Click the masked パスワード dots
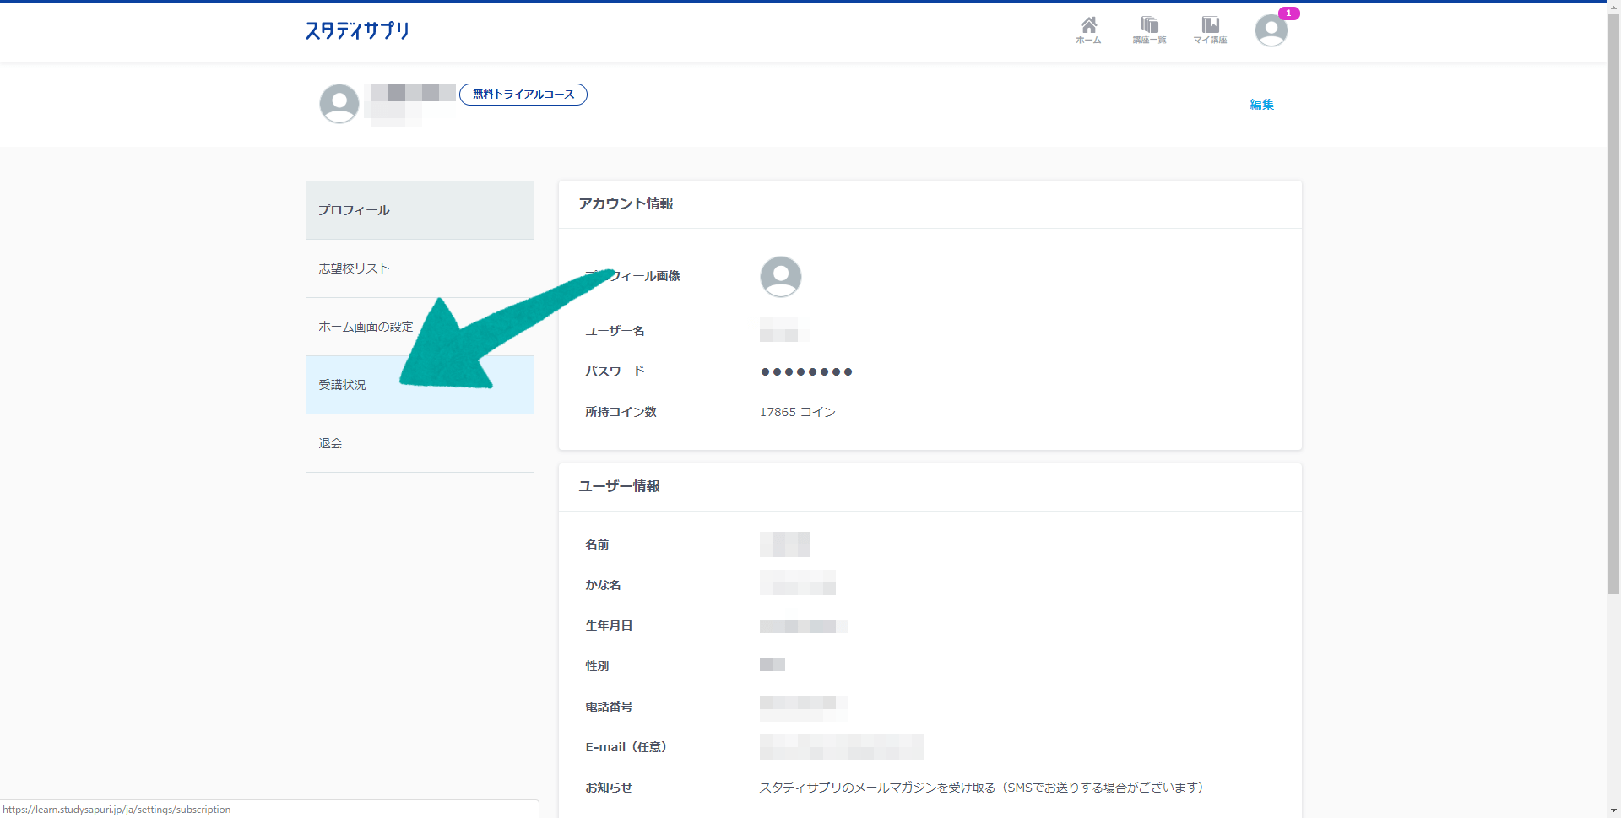This screenshot has height=818, width=1621. click(806, 371)
